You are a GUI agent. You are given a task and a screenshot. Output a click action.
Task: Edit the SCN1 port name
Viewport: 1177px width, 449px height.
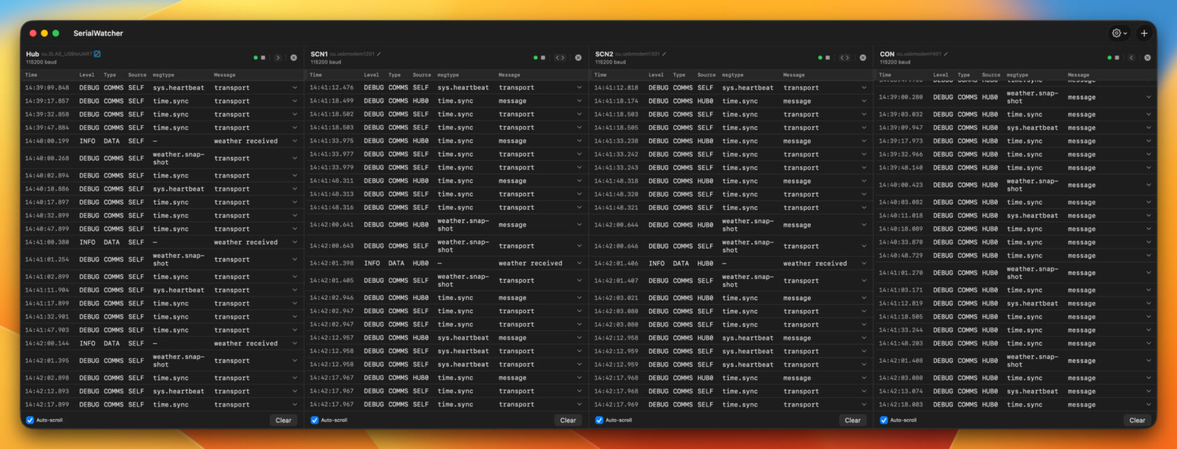click(379, 54)
